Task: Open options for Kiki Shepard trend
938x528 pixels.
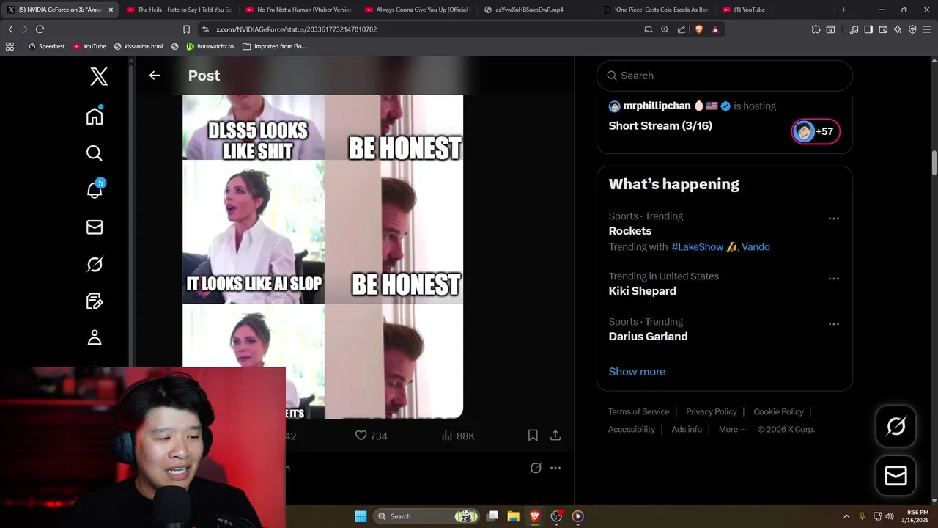Action: click(x=834, y=279)
